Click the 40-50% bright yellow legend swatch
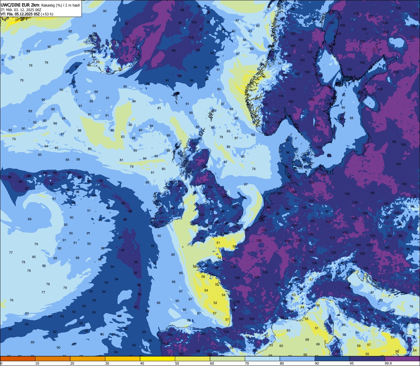Viewport: 420px width, 366px height. pyautogui.click(x=157, y=358)
